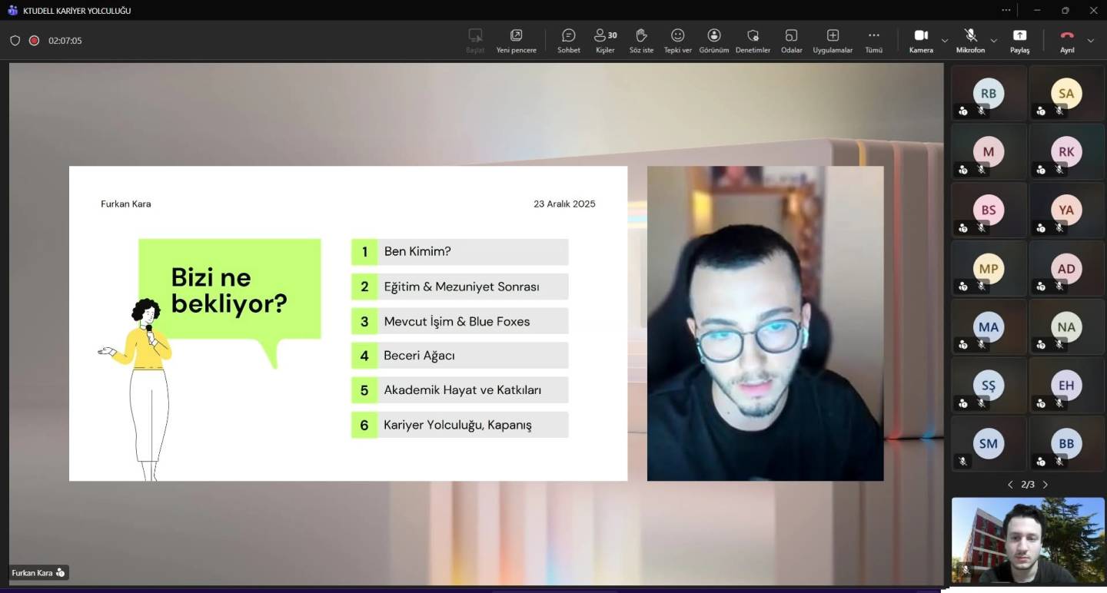Select the RB participant tile
1107x593 pixels.
click(989, 94)
